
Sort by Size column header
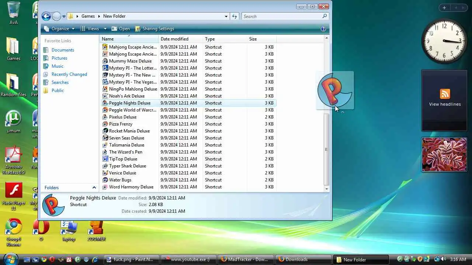[261, 39]
